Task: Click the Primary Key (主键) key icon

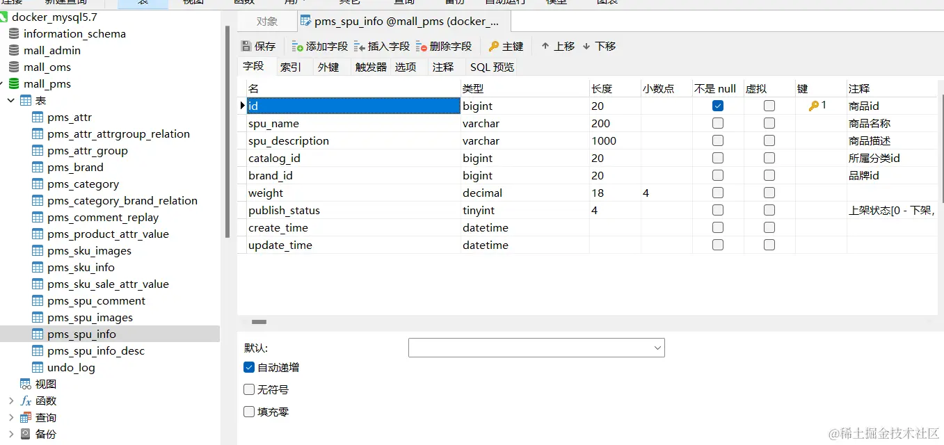Action: pyautogui.click(x=494, y=46)
